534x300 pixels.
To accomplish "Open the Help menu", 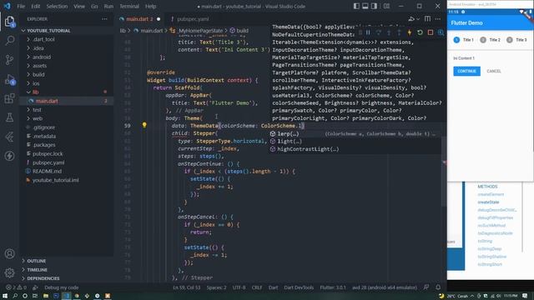I will (x=150, y=6).
